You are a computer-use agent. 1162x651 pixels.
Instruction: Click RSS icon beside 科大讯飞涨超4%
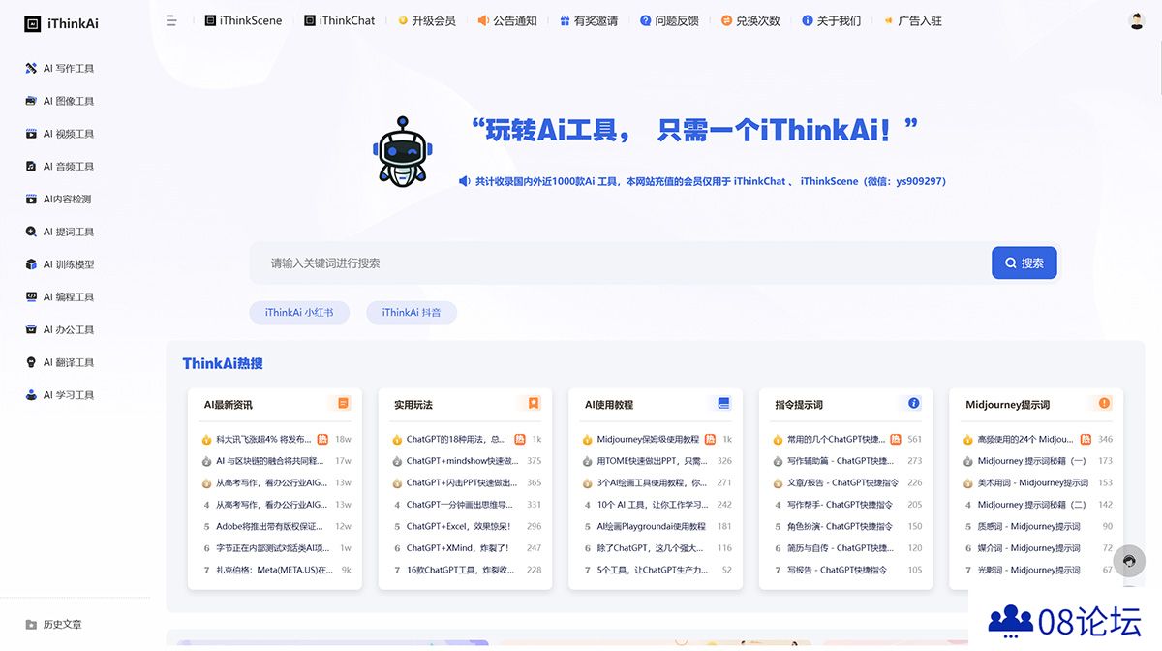323,440
